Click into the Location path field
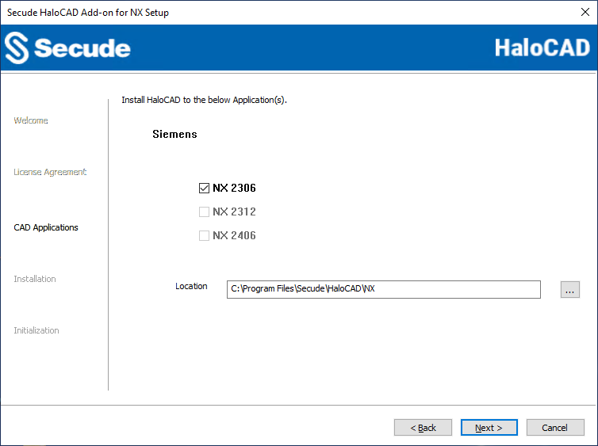This screenshot has width=598, height=446. (x=383, y=289)
